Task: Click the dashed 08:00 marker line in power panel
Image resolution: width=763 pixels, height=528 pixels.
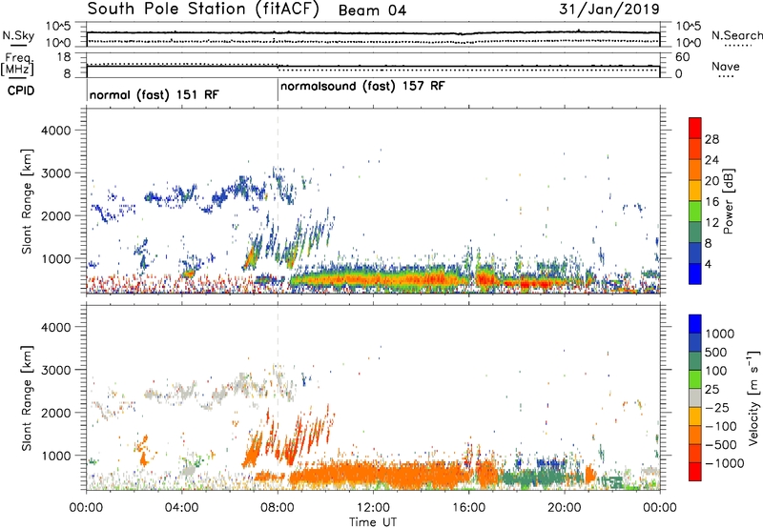Action: [x=278, y=201]
